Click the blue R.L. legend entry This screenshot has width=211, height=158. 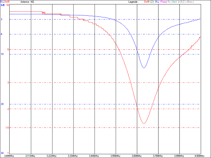[156, 2]
